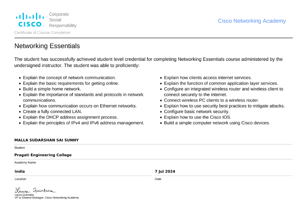300x211 pixels.
Task: Select the Pragati Engineering College academy name
Action: (x=43, y=155)
